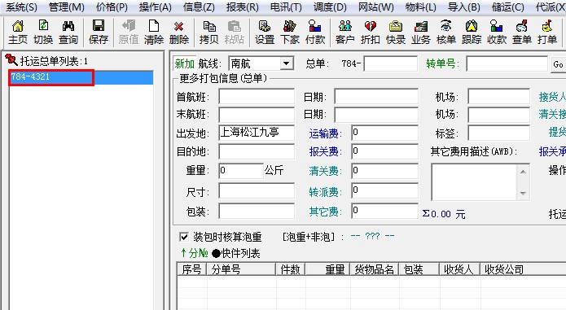Click the 业务 business icon
The width and height of the screenshot is (566, 310).
[x=421, y=32]
